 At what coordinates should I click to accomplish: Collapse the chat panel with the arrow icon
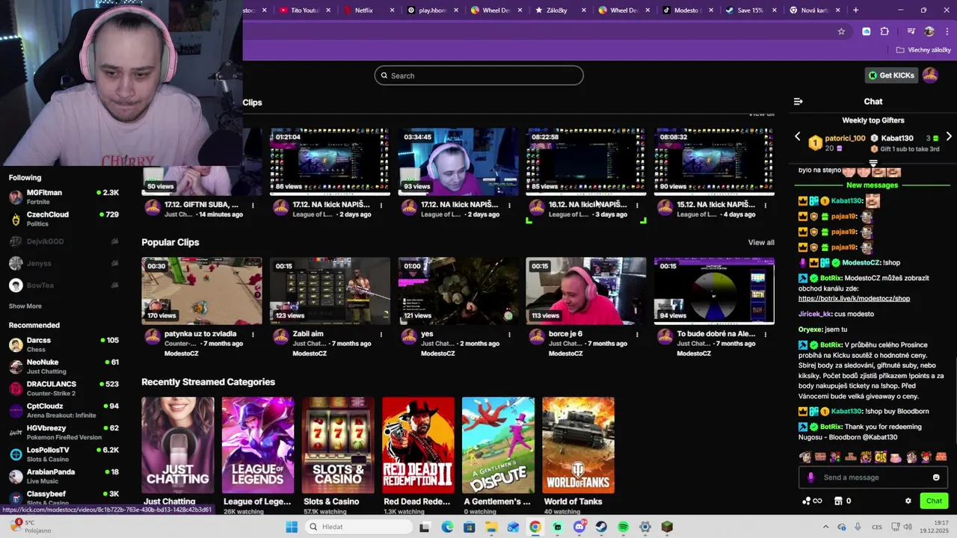pos(798,102)
